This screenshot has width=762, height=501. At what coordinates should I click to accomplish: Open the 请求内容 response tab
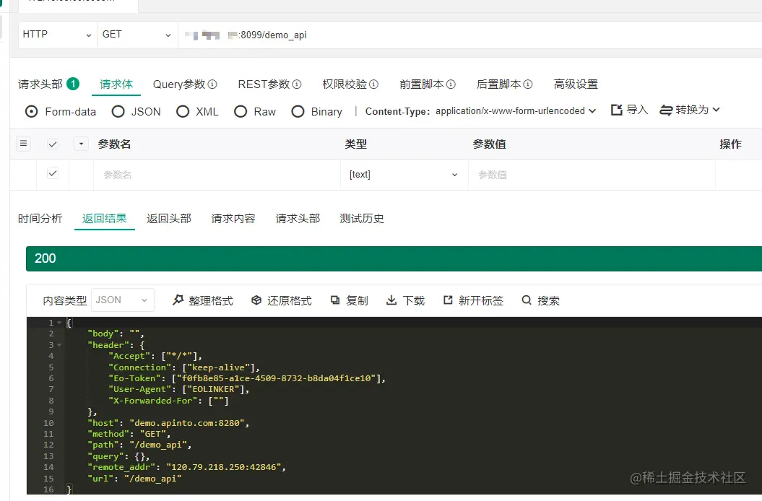[x=233, y=218]
